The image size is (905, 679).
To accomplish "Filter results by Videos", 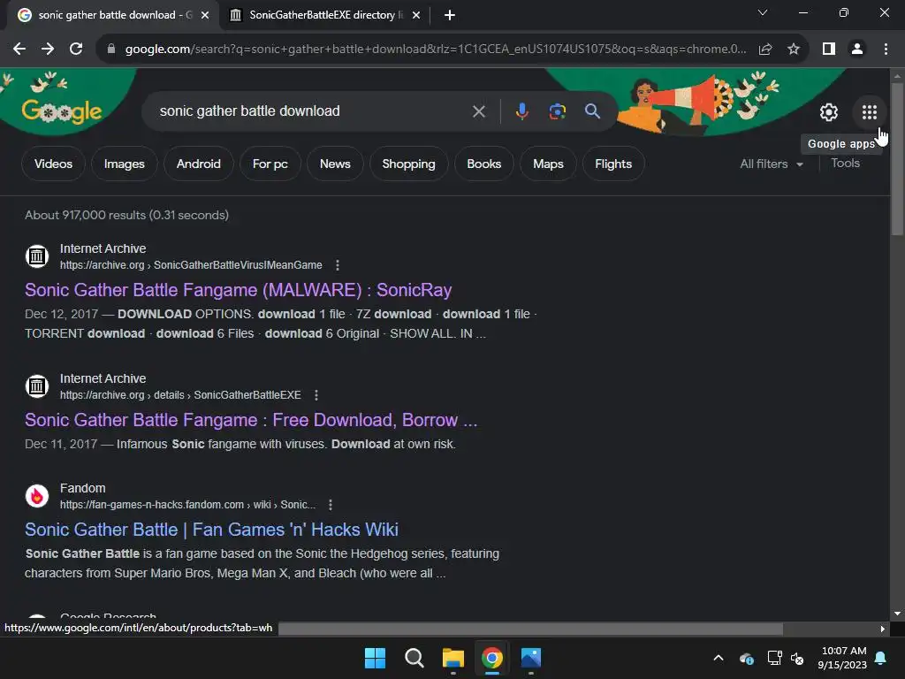I will point(53,164).
